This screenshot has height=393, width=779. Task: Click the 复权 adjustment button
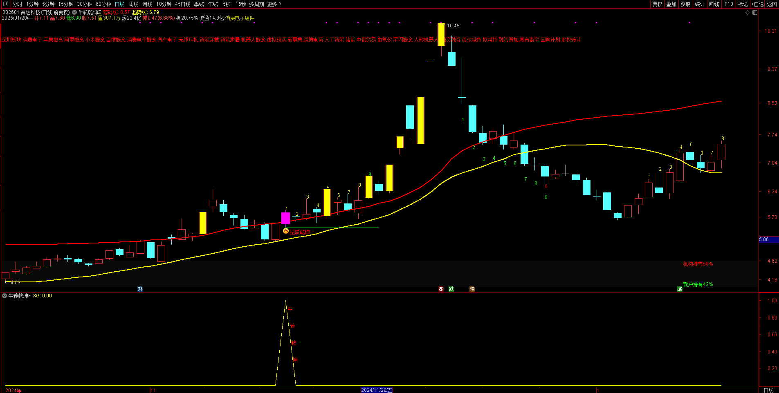pyautogui.click(x=657, y=4)
